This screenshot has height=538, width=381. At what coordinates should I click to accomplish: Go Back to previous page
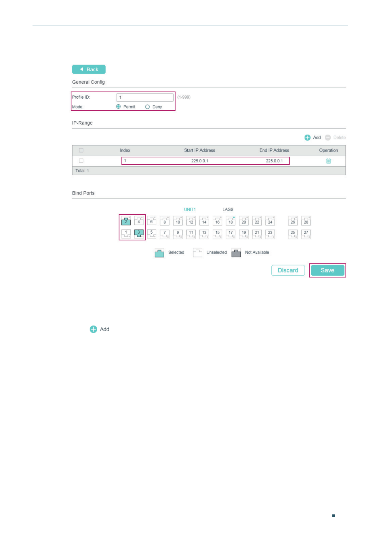point(89,69)
